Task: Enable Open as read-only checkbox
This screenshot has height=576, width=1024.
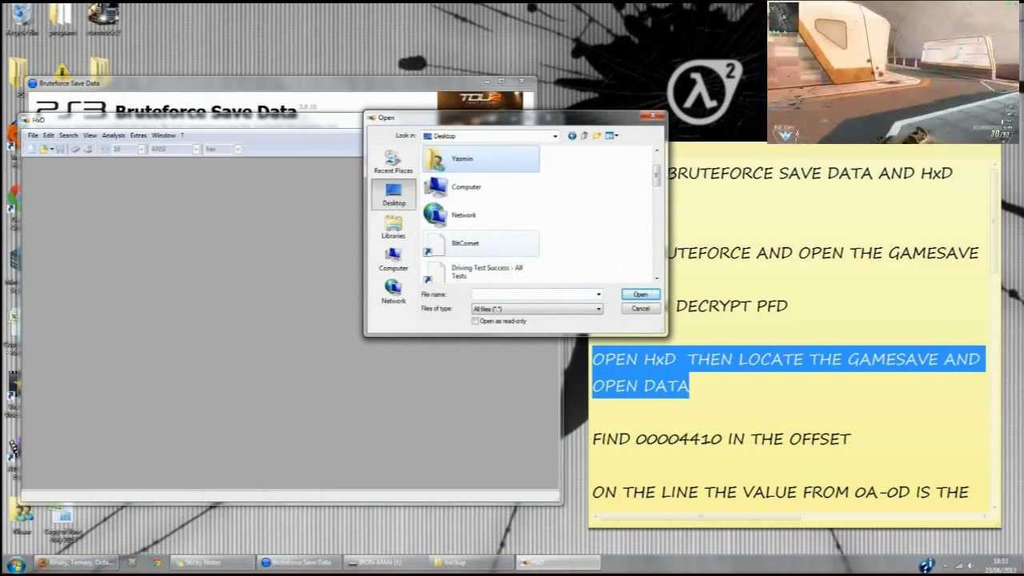Action: click(x=475, y=321)
